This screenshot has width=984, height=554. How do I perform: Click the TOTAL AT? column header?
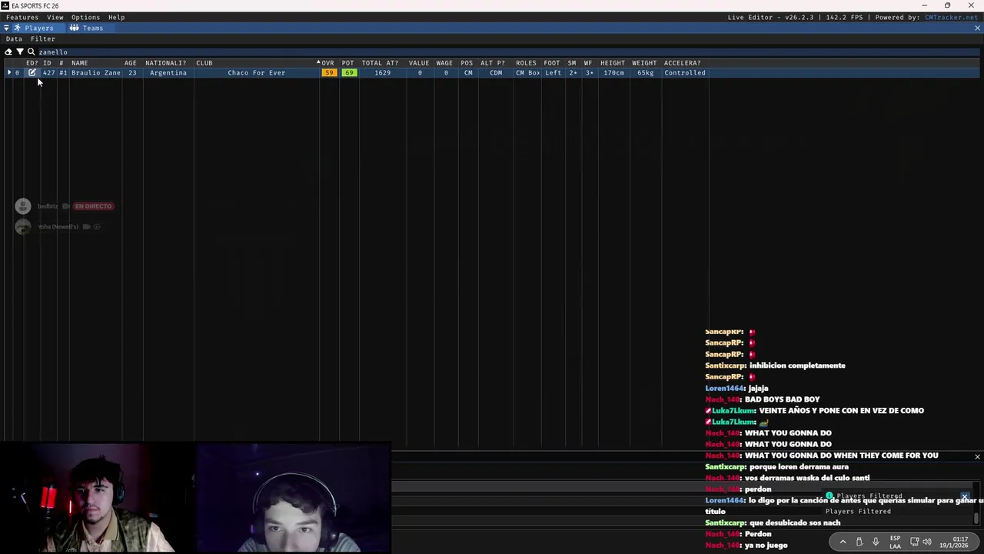coord(380,63)
